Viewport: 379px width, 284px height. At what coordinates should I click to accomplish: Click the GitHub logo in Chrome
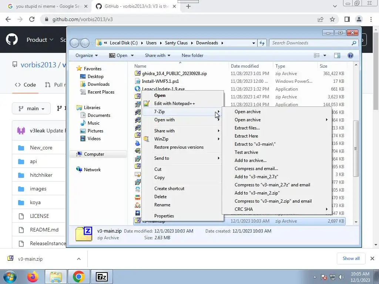12,39
